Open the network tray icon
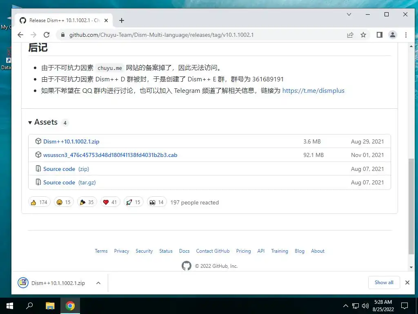 pos(356,306)
